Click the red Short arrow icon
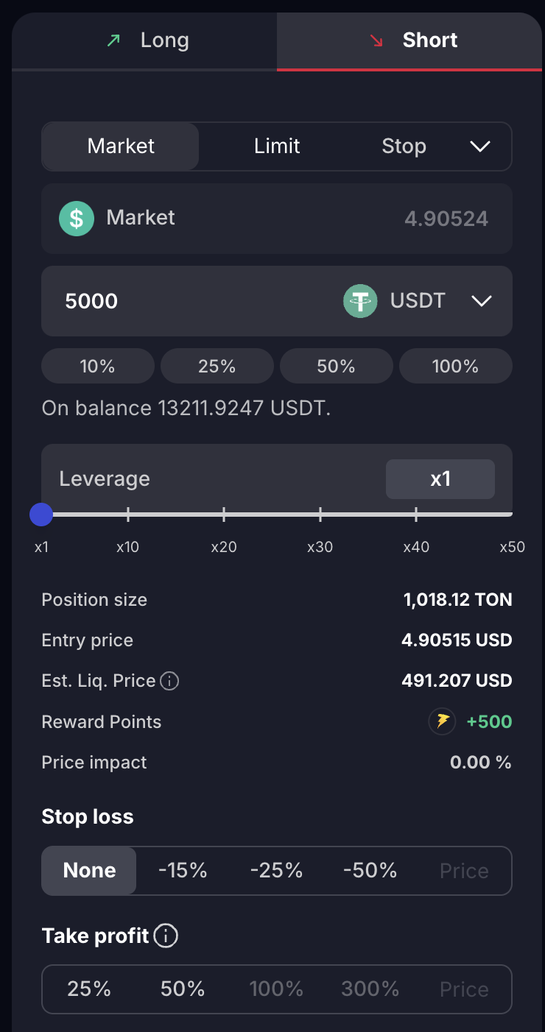The image size is (545, 1032). pos(377,40)
